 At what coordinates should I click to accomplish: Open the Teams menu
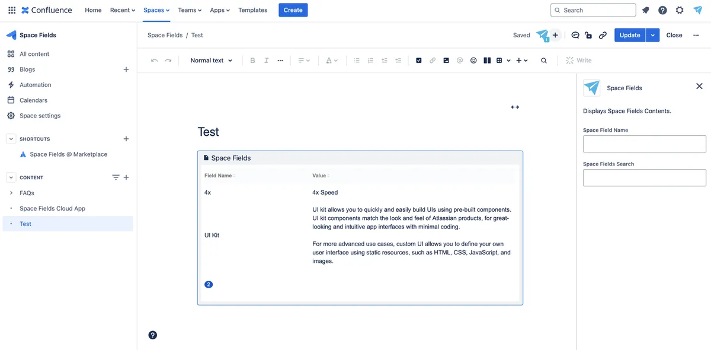point(190,10)
